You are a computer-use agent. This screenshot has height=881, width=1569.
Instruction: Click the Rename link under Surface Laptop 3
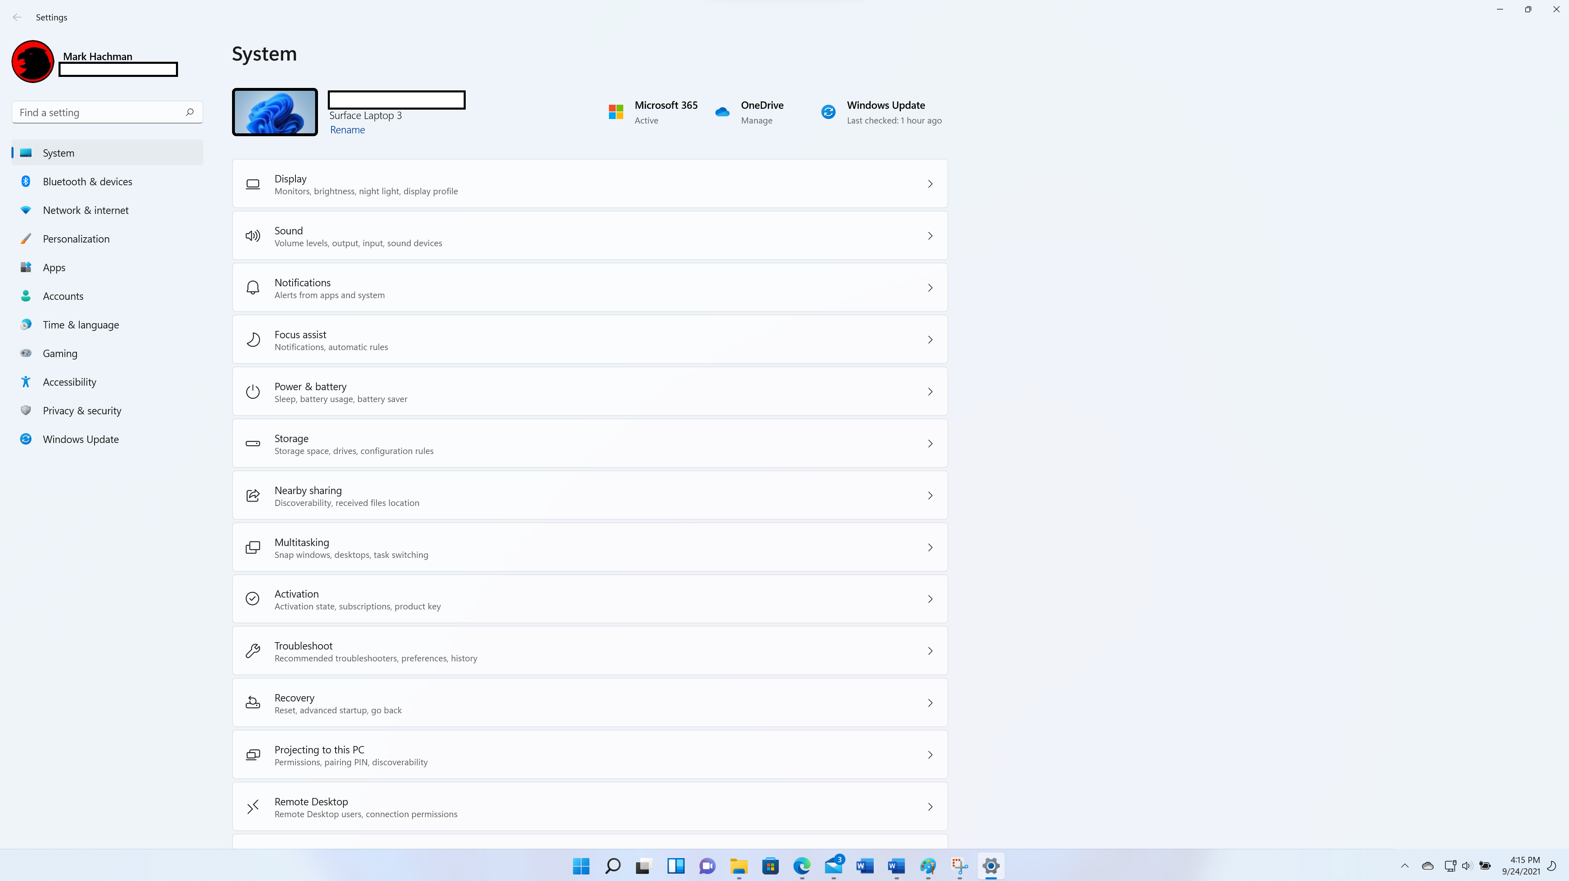coord(347,130)
